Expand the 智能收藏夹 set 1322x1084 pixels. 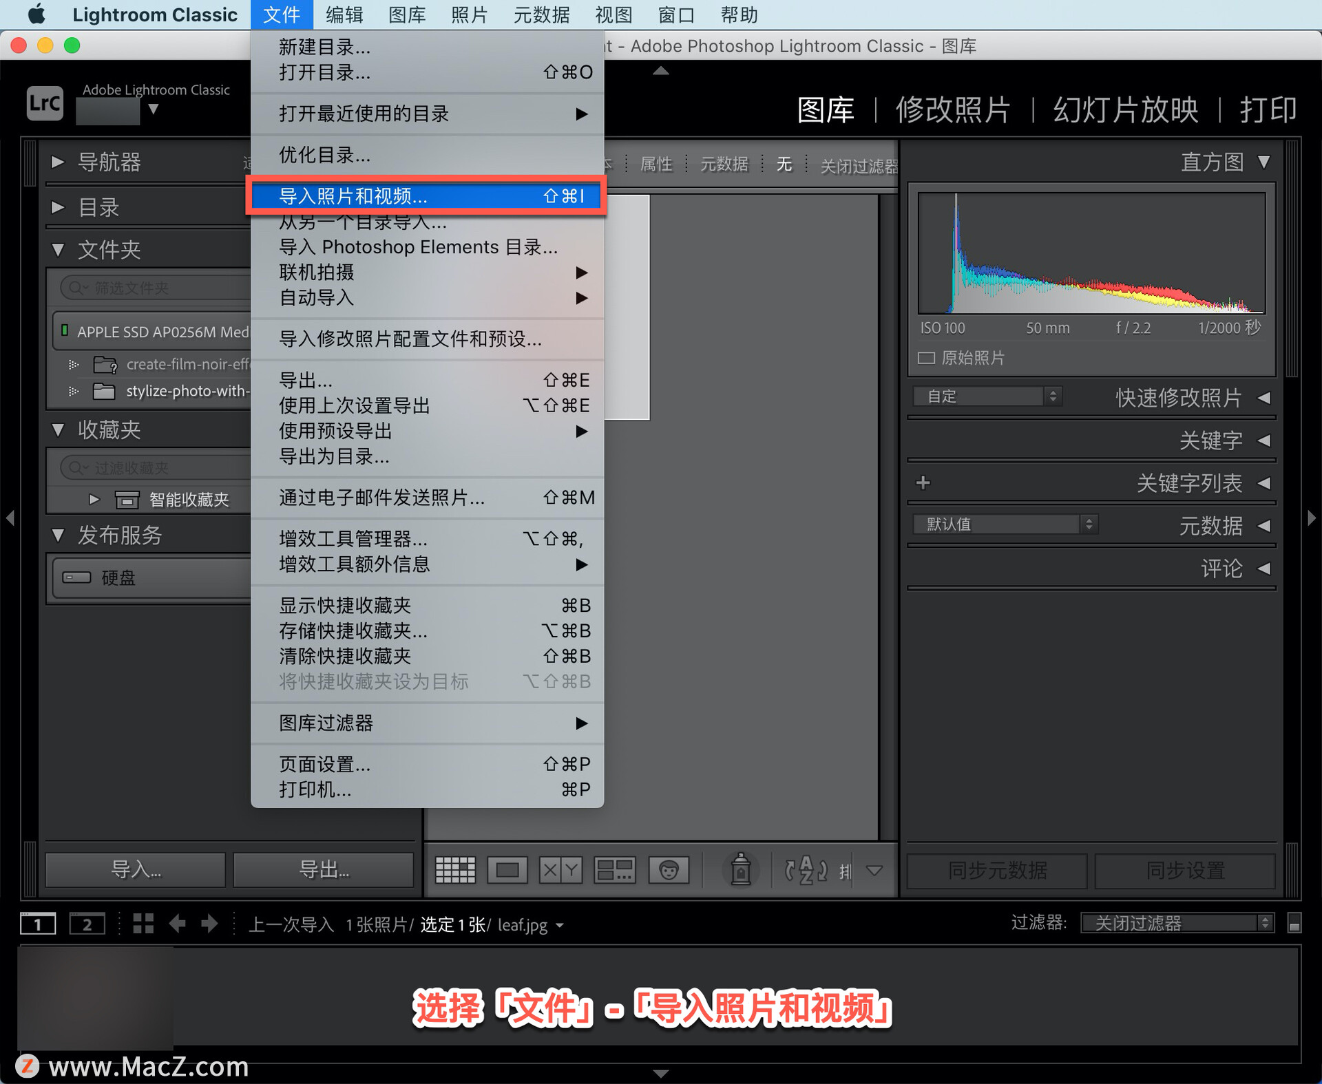(x=94, y=499)
